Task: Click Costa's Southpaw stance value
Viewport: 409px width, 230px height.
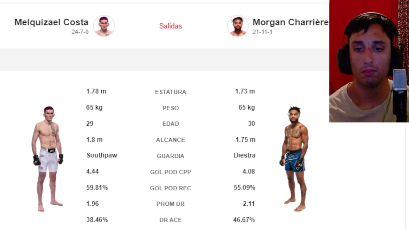Action: coord(102,155)
